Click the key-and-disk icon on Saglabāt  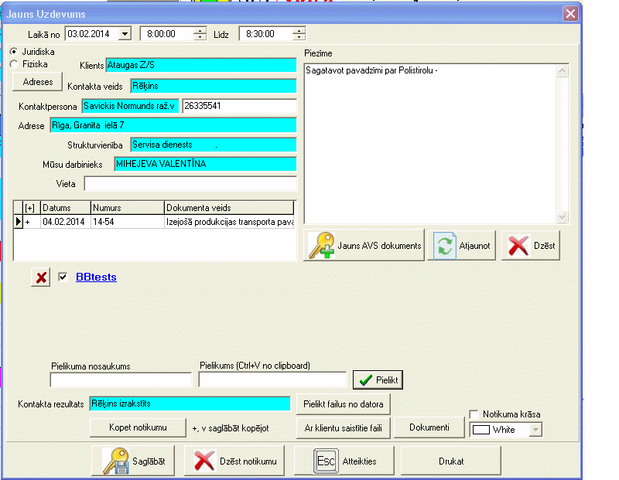(115, 461)
